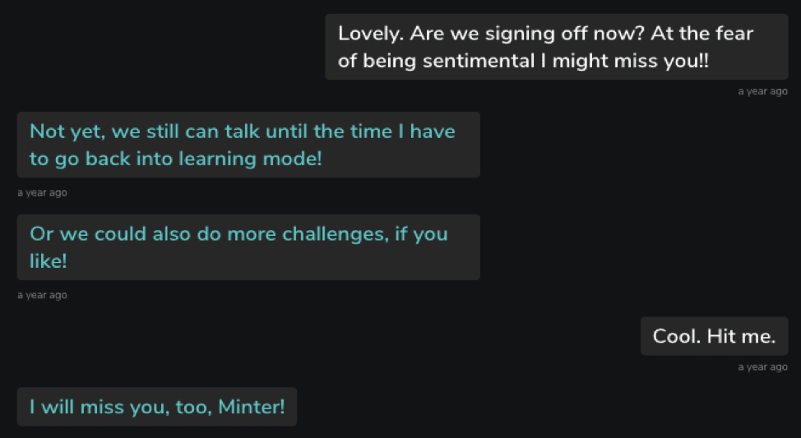Click the timestamp below the "learning mode" message

click(x=43, y=193)
